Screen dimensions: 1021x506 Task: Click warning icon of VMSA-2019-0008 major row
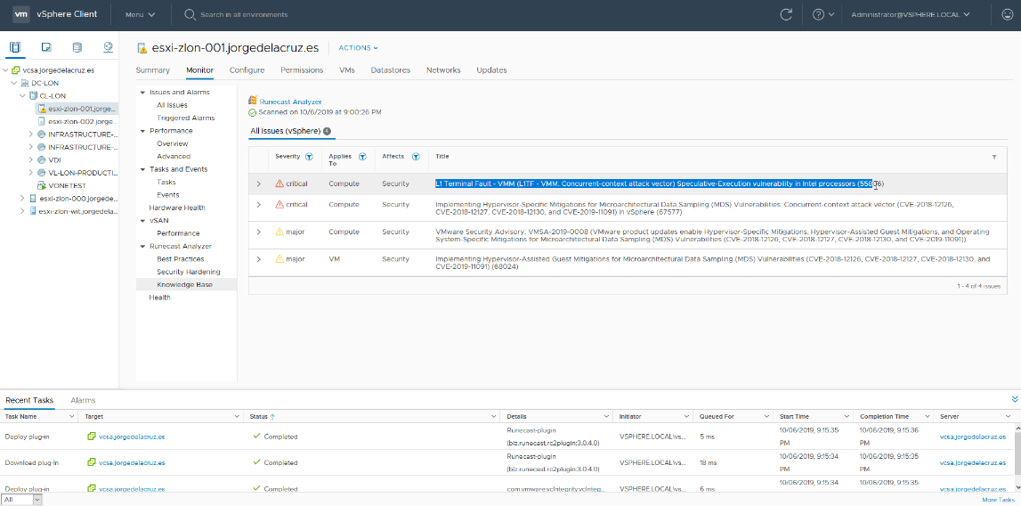coord(280,232)
